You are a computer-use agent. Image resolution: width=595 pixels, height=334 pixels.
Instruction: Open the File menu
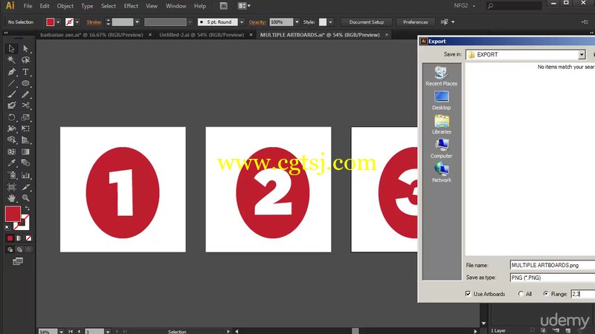[28, 6]
